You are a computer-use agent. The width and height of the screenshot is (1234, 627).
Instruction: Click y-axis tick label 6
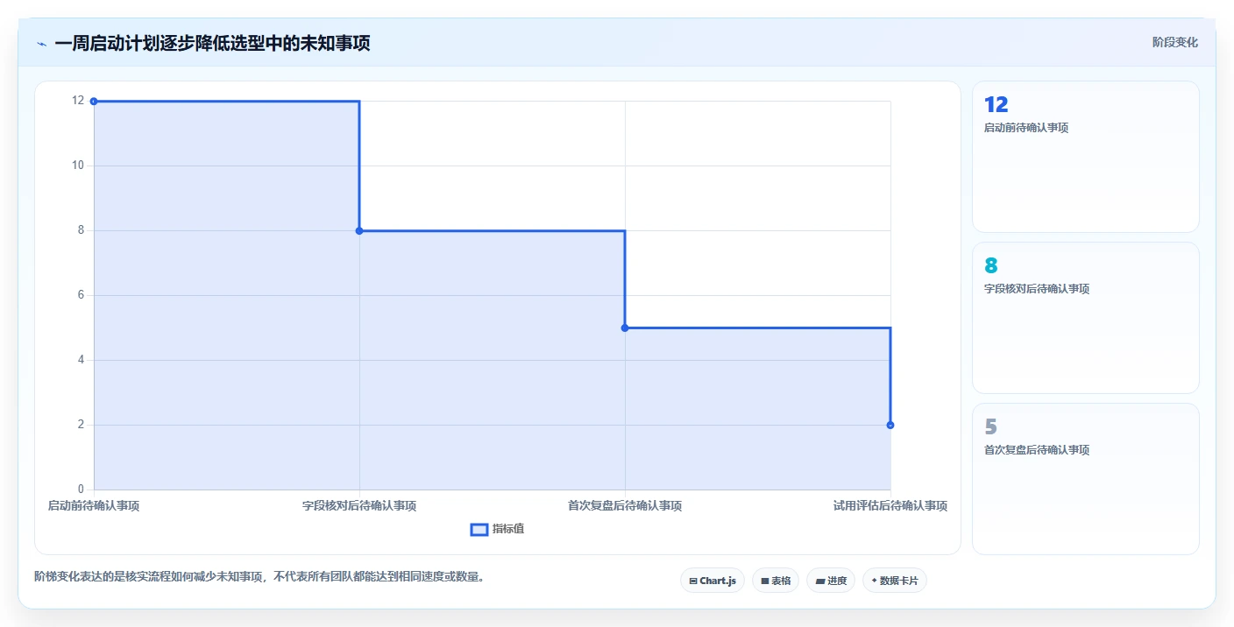(82, 295)
